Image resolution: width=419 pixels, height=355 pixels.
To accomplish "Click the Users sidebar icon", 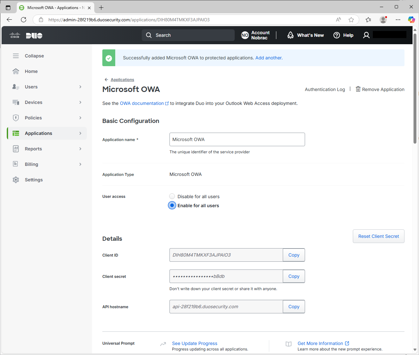I will click(16, 87).
